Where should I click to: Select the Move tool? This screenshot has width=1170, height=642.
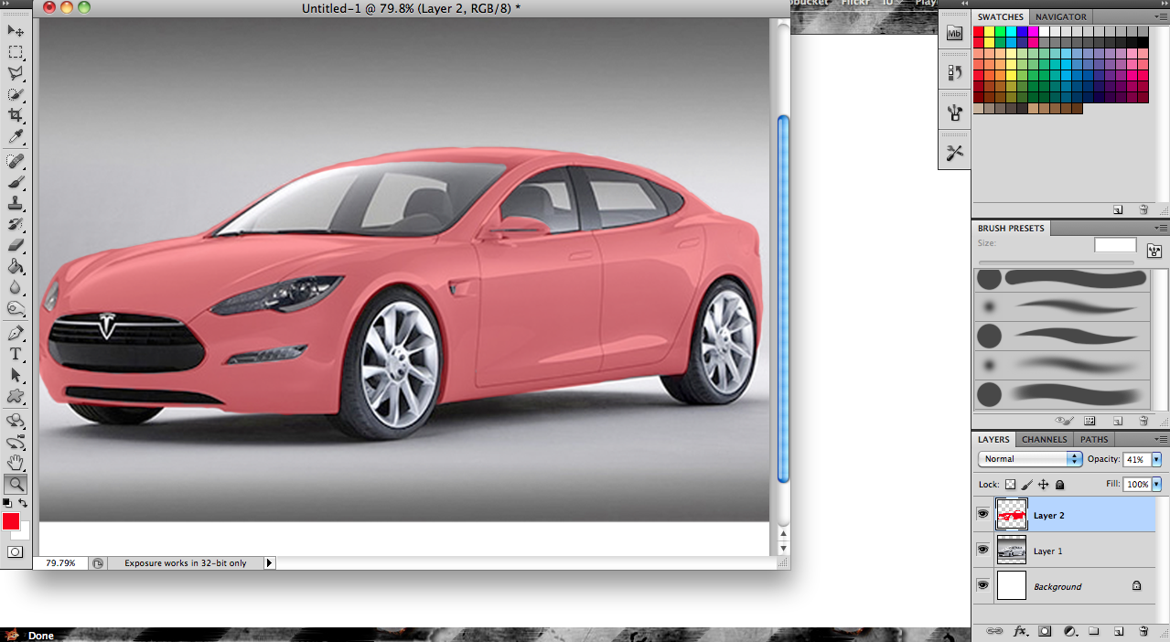point(16,31)
